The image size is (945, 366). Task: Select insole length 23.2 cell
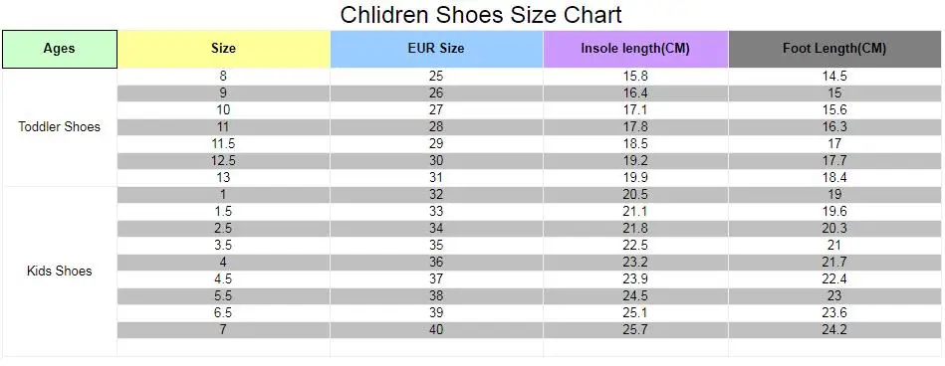[636, 262]
